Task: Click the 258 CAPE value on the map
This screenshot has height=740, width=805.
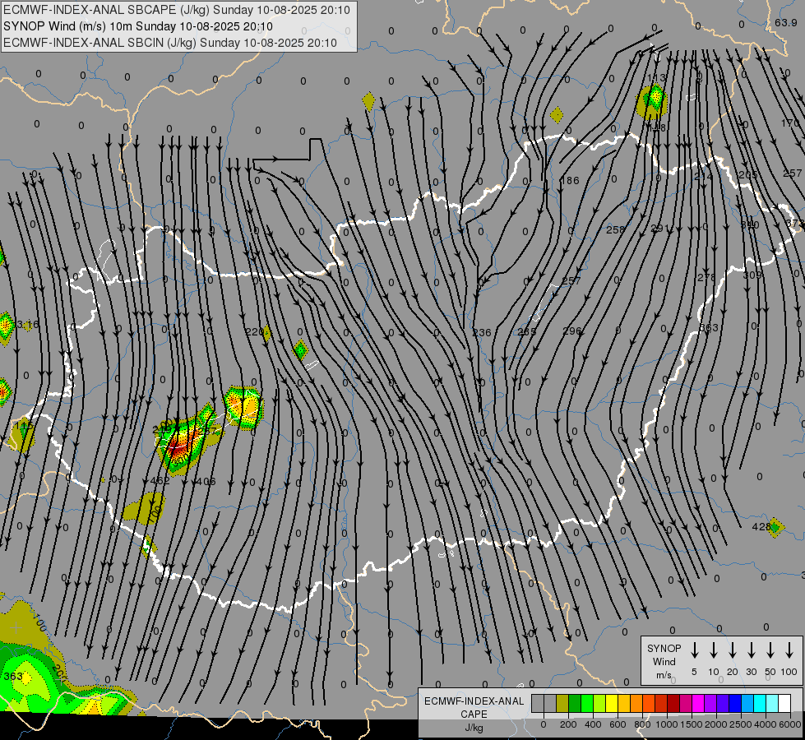Action: 615,229
